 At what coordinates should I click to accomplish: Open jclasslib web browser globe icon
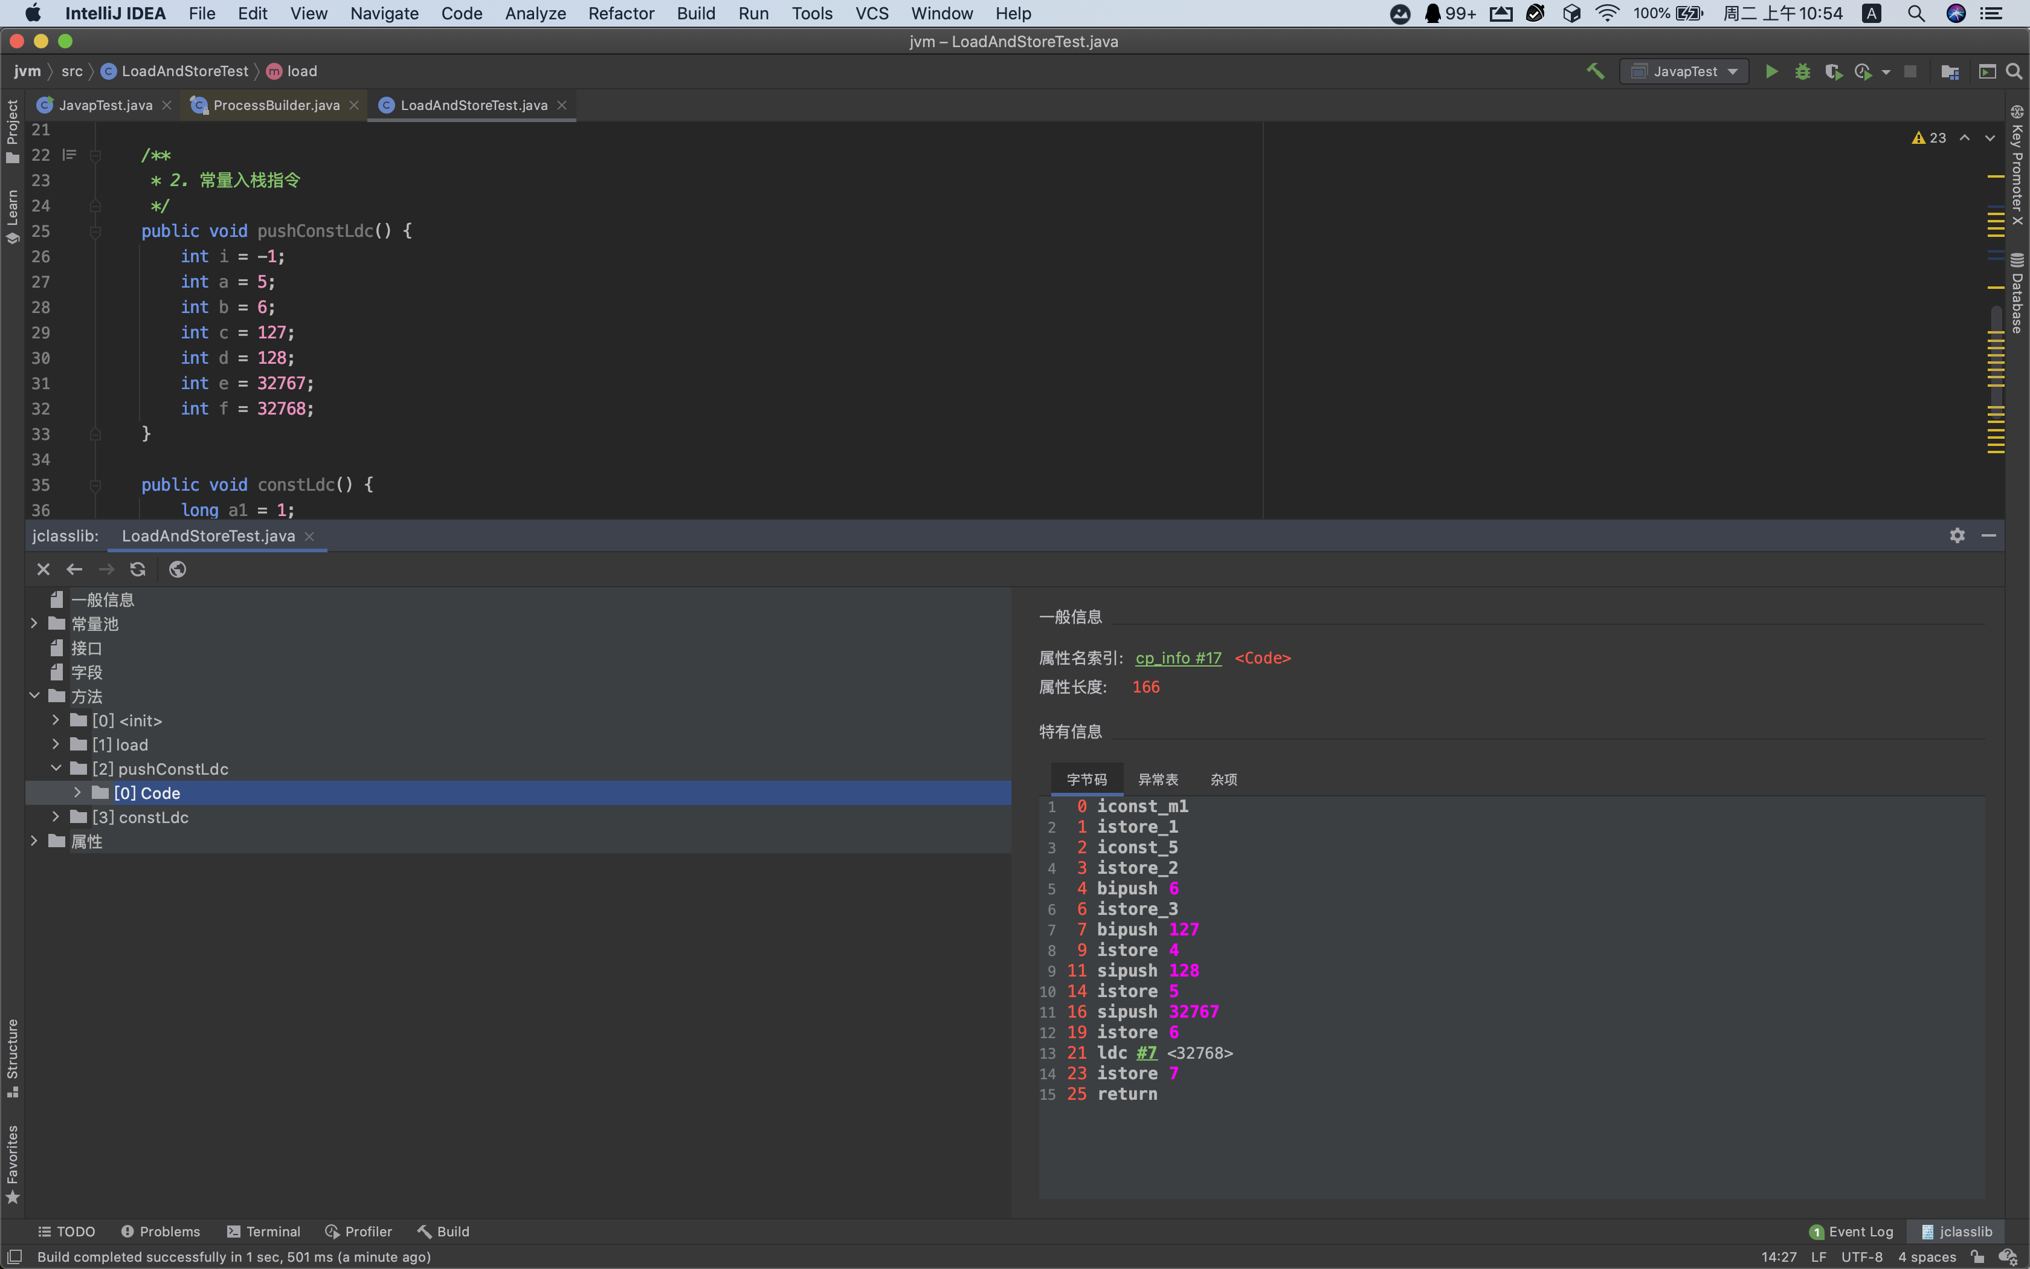click(x=177, y=570)
